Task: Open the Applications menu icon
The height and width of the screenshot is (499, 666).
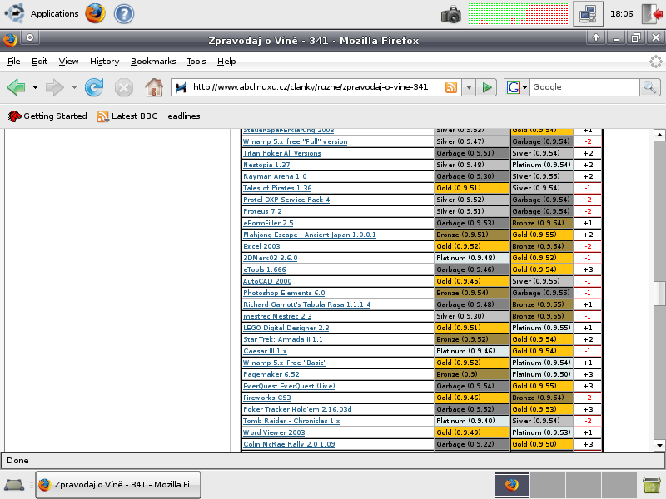Action: point(14,13)
